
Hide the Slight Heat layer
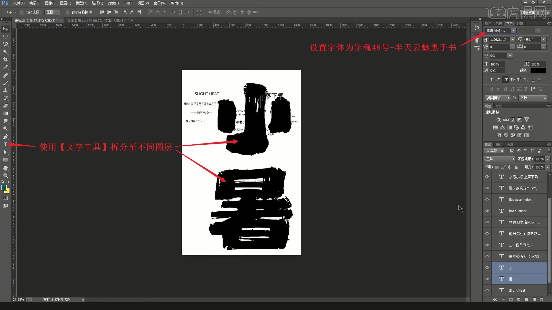click(487, 290)
